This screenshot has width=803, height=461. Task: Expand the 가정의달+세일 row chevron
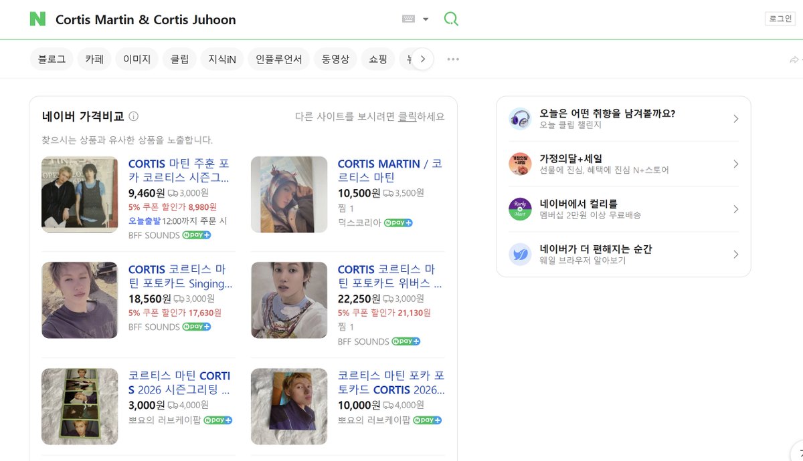click(735, 164)
